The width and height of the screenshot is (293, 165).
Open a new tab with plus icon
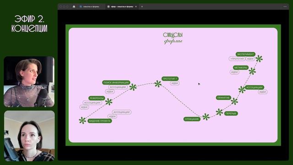(142, 6)
